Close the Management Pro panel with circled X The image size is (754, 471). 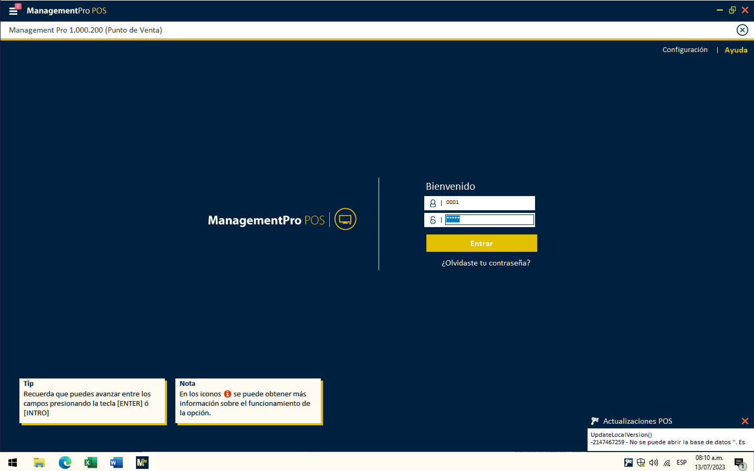742,30
